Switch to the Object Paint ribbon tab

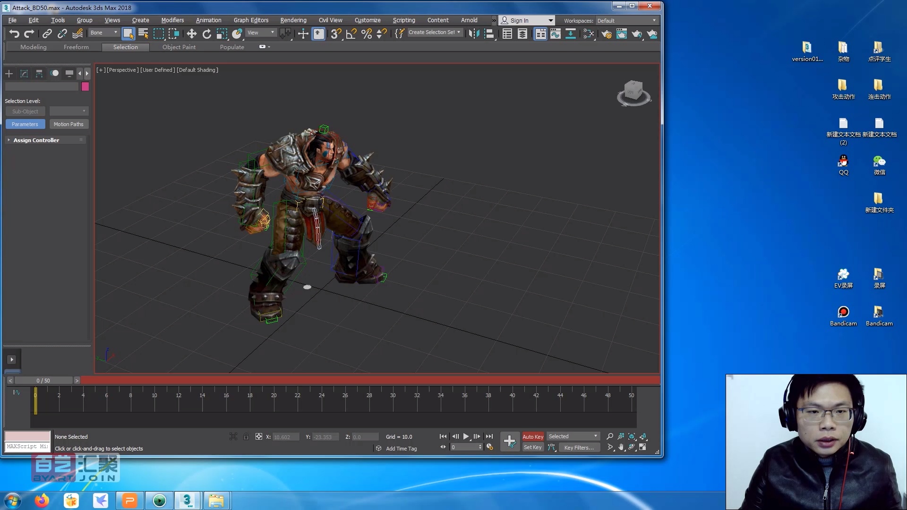point(179,47)
